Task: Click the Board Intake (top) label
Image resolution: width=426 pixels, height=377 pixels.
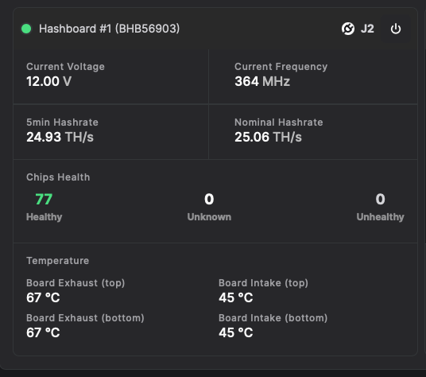Action: point(264,283)
